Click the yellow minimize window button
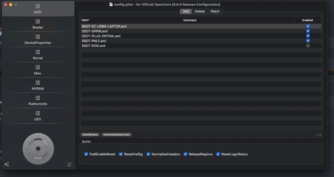The height and width of the screenshot is (177, 334). (11, 5)
